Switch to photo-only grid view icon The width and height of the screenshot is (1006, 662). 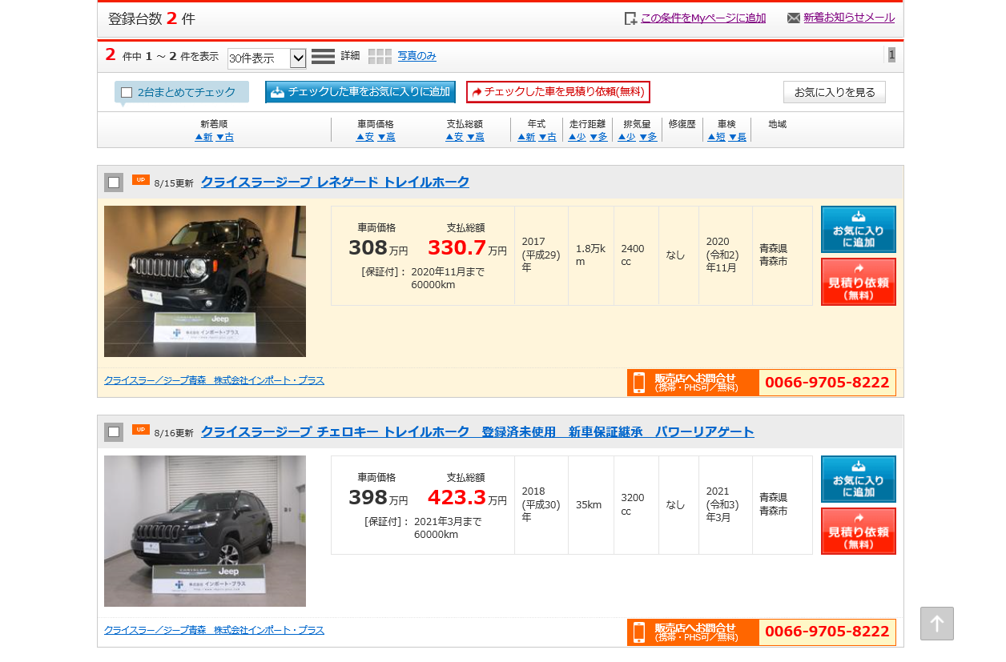(380, 56)
